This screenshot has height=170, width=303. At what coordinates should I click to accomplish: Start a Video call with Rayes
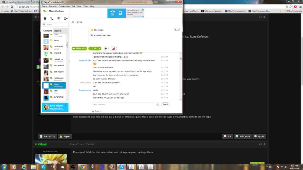click(x=79, y=48)
